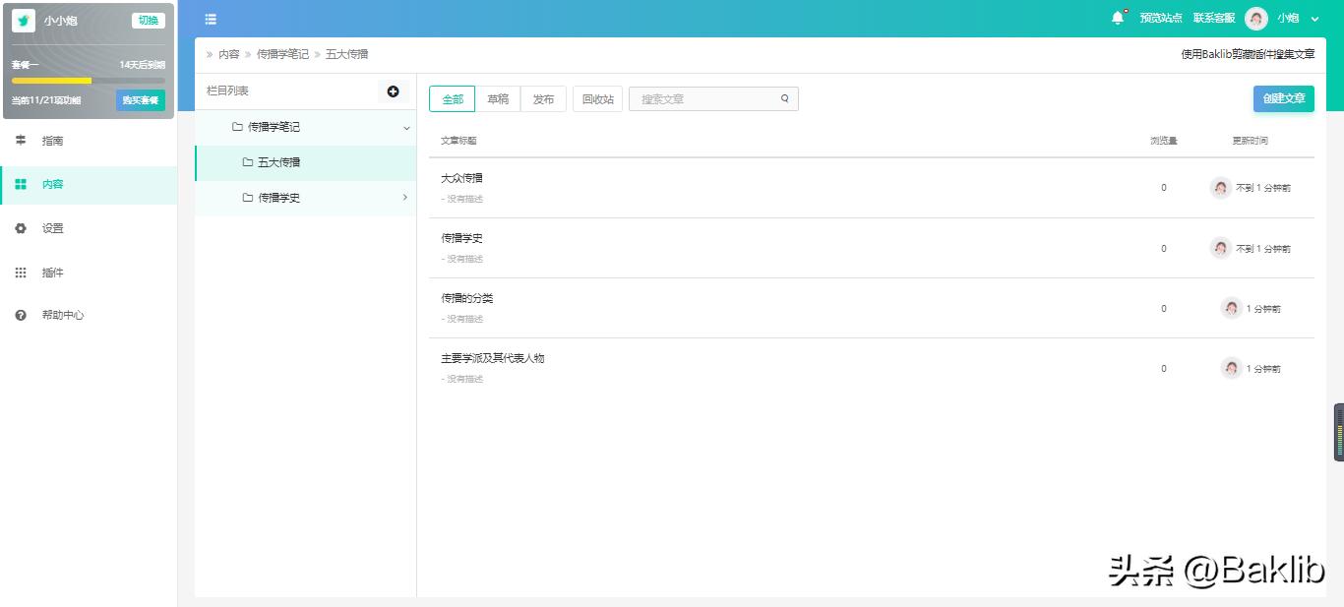Collapse the 传播学笔记 column with its chevron
Viewport: 1344px width, 607px height.
tap(405, 127)
